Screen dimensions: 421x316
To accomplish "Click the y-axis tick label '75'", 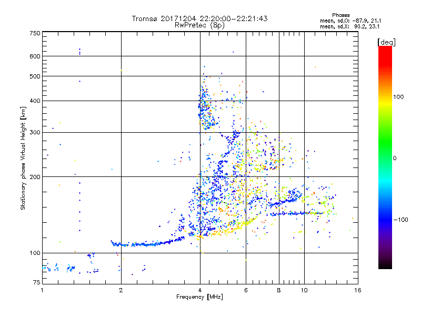I will click(37, 282).
